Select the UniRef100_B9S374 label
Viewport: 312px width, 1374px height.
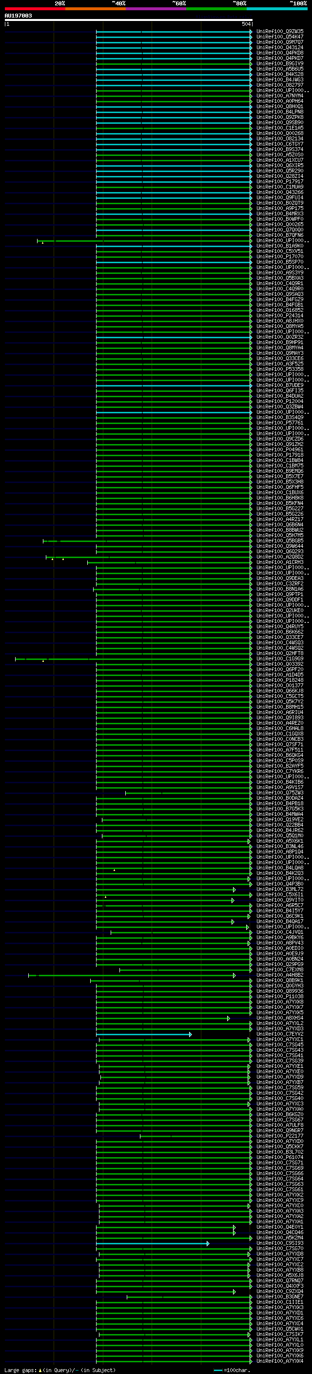280,149
